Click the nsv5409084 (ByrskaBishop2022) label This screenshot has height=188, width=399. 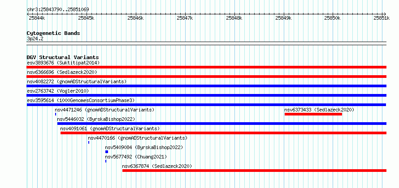[144, 147]
